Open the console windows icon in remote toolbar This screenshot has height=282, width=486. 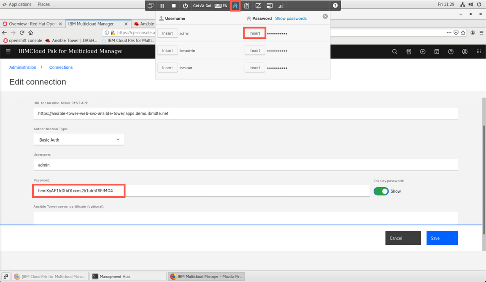pyautogui.click(x=150, y=5)
